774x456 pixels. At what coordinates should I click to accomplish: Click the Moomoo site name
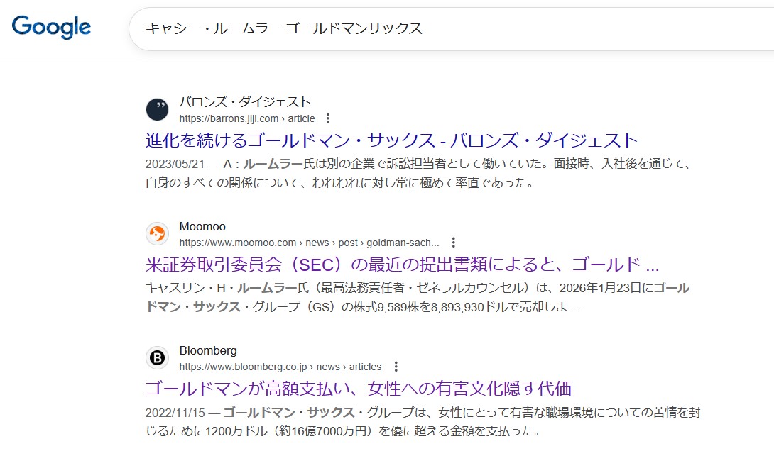pos(202,227)
